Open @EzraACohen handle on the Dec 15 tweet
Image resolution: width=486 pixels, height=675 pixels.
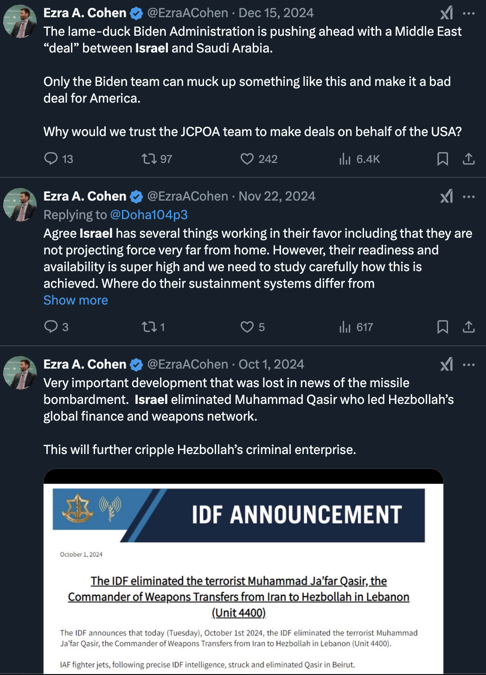pos(187,13)
